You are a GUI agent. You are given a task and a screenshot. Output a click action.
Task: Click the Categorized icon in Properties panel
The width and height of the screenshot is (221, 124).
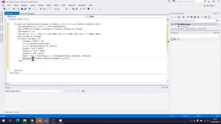[172, 39]
